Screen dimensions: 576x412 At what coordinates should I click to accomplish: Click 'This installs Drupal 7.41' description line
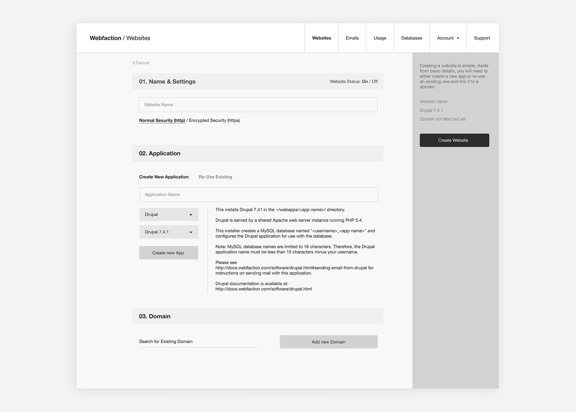coord(280,210)
